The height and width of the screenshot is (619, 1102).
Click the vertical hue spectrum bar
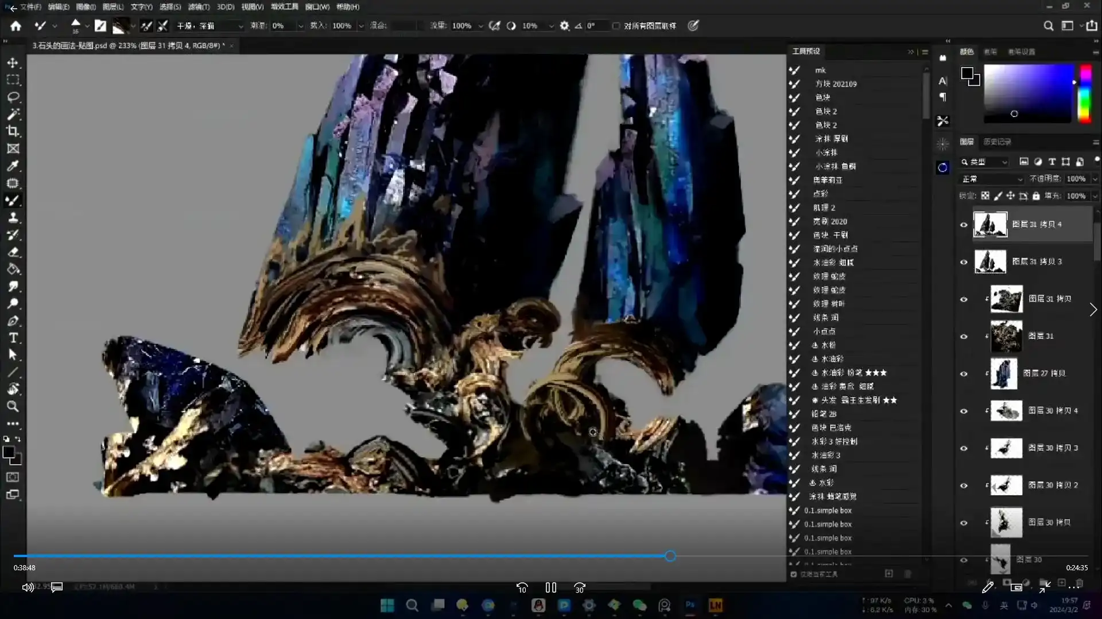point(1085,93)
